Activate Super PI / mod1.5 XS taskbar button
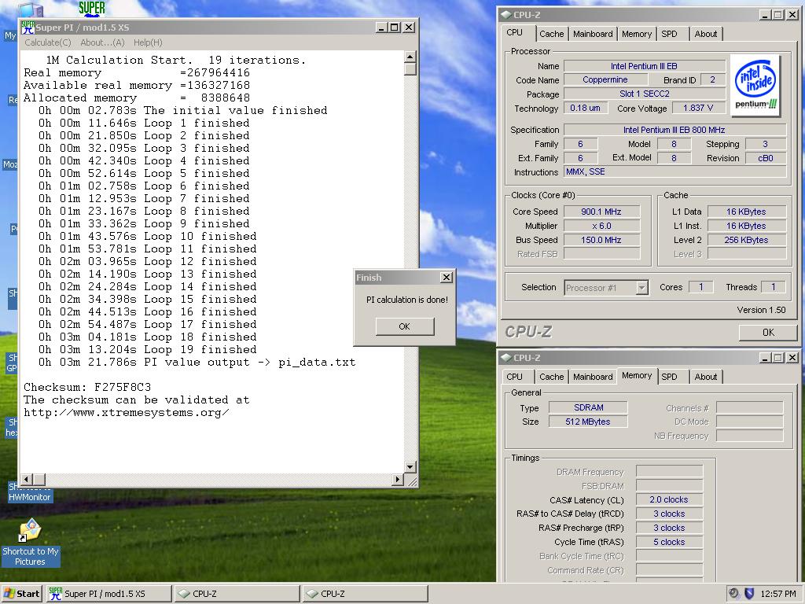805x604 pixels. point(108,594)
